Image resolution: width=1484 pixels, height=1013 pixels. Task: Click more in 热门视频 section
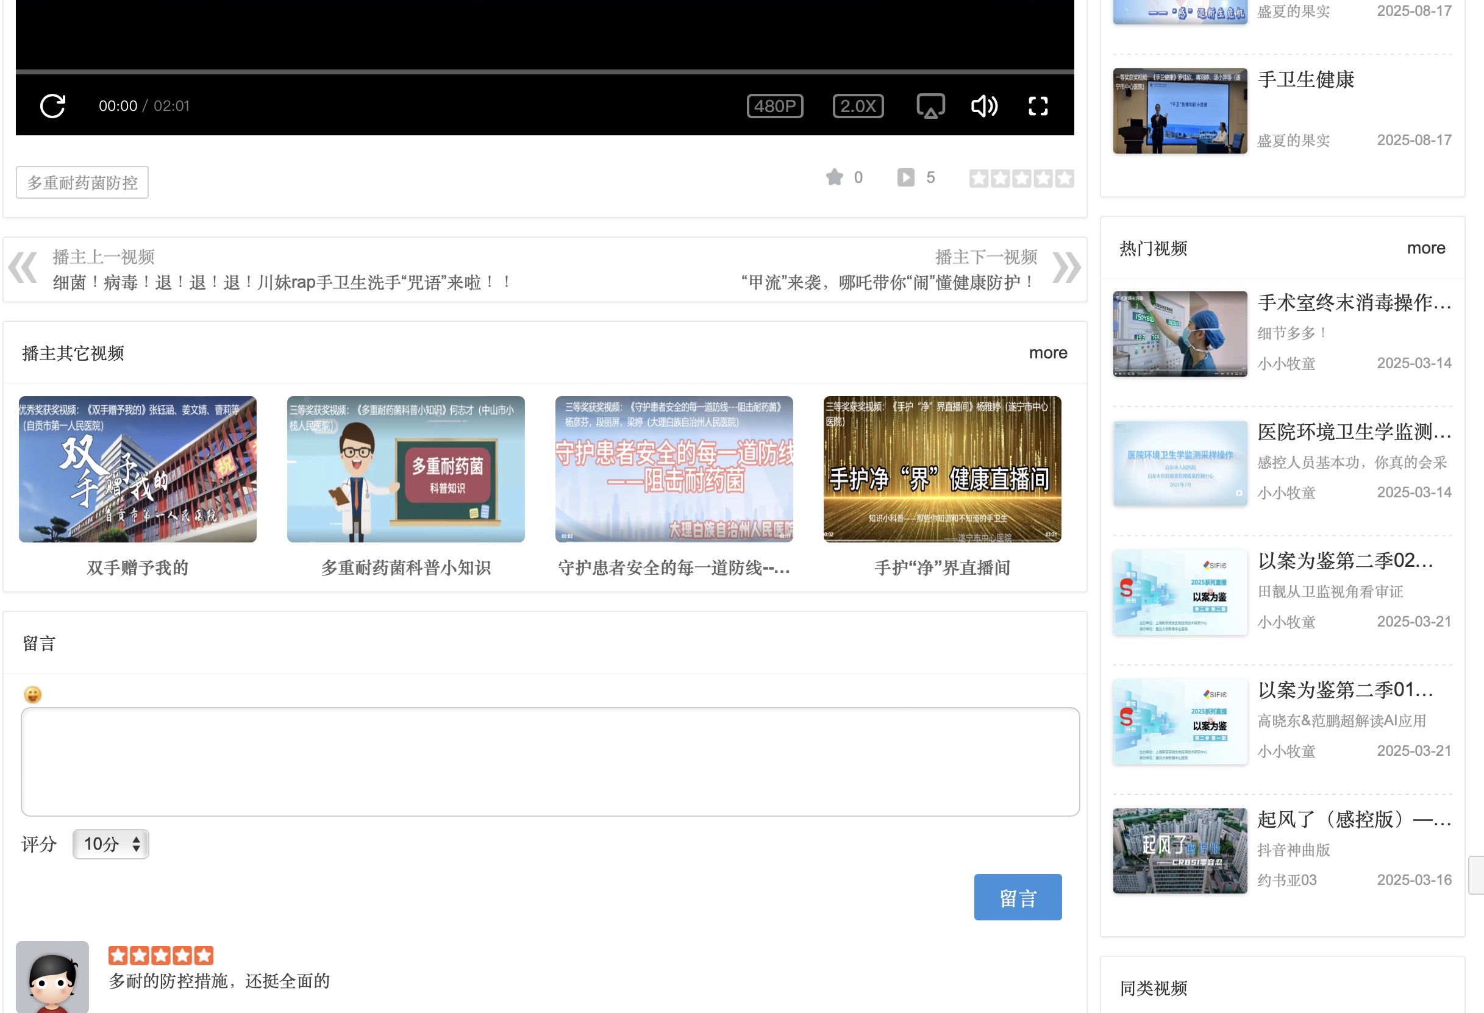[x=1425, y=248]
